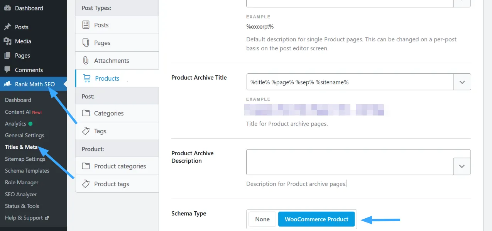Click into the Product Archive Title field
492x231 pixels.
[x=350, y=82]
